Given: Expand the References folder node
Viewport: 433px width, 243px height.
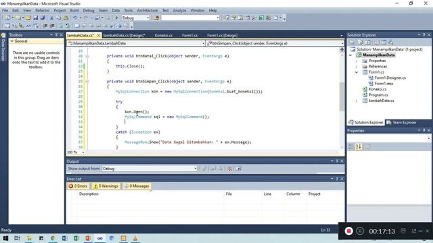Looking at the screenshot, I should tap(357, 67).
